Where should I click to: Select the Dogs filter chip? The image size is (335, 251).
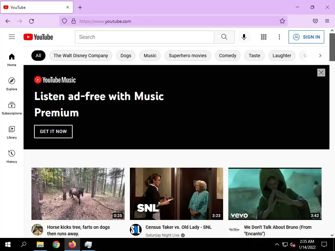(126, 56)
